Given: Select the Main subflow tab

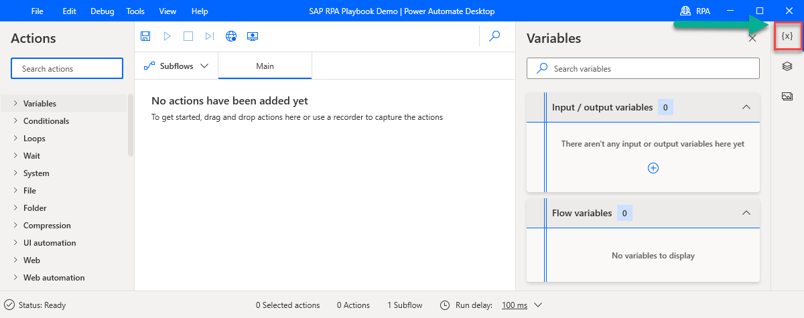Looking at the screenshot, I should pos(265,66).
